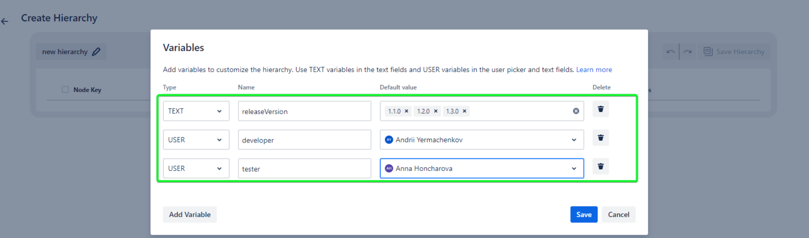Open the Learn more link

point(594,70)
